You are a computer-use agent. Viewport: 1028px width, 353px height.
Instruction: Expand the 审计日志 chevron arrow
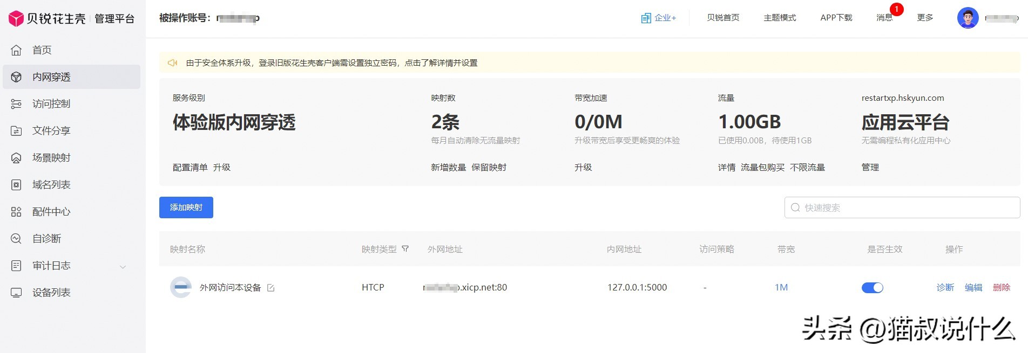(123, 266)
